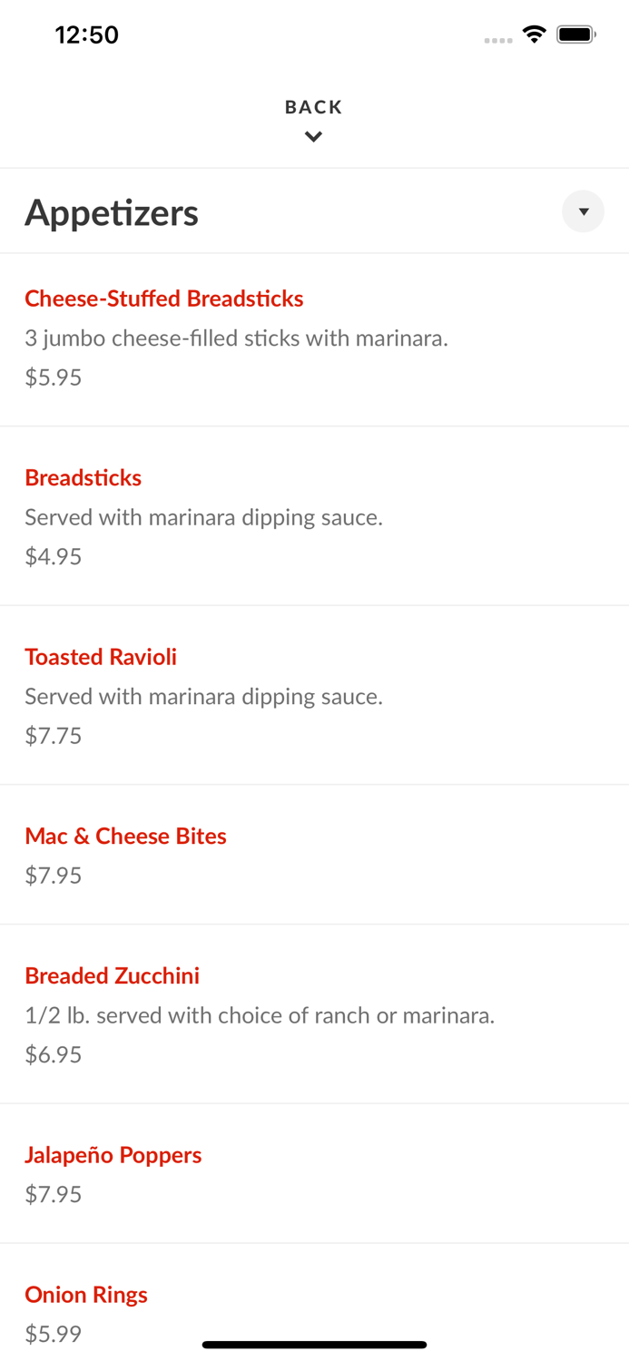The image size is (629, 1361).
Task: Open the Breaded Zucchini item
Action: click(x=112, y=975)
